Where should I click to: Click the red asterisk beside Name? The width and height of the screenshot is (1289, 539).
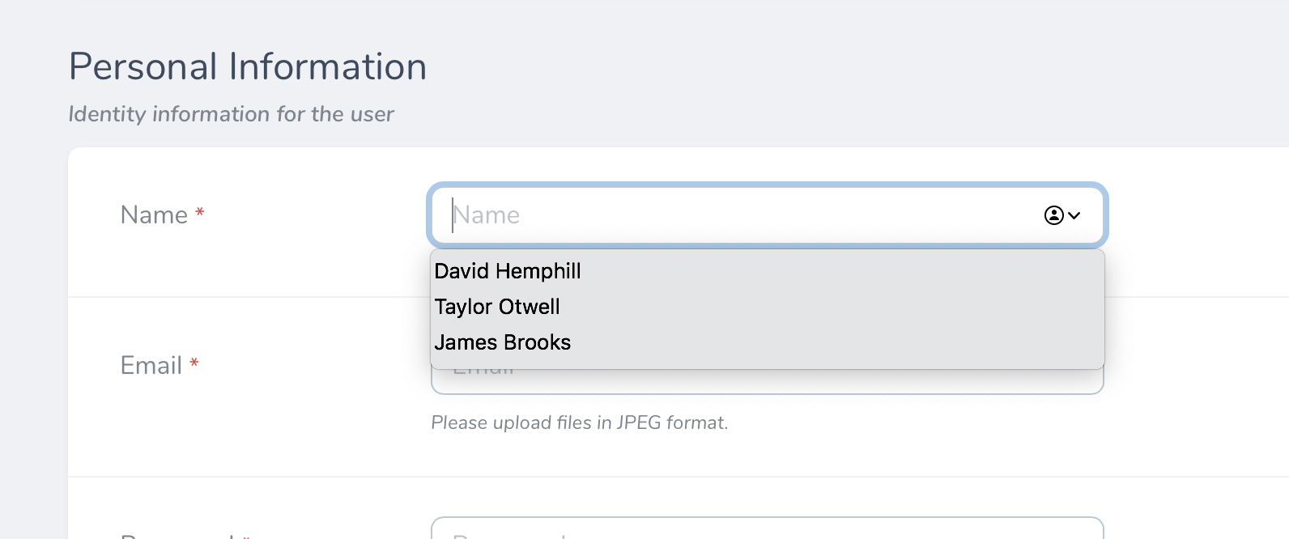200,213
